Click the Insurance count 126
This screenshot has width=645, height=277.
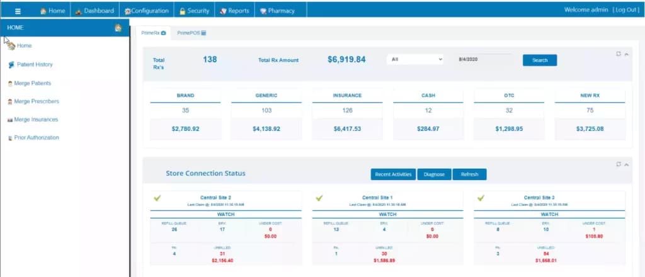point(347,111)
